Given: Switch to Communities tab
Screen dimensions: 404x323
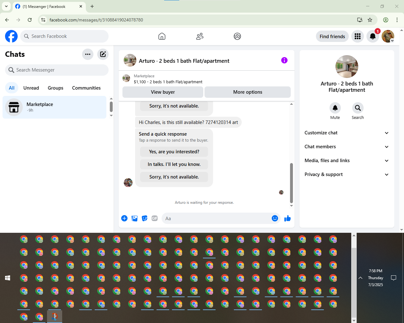Looking at the screenshot, I should pos(86,88).
